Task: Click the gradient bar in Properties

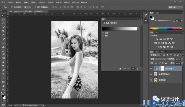Action: pyautogui.click(x=119, y=29)
